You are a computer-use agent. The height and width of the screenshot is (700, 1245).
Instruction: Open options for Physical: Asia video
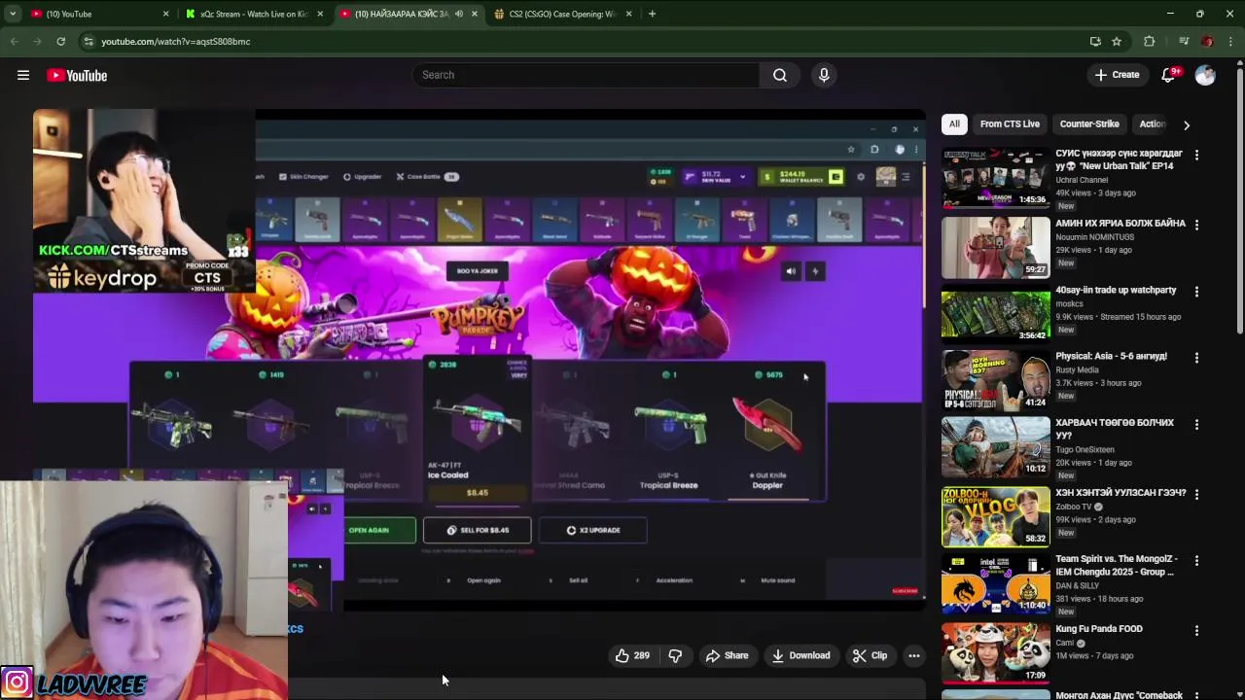(1196, 358)
